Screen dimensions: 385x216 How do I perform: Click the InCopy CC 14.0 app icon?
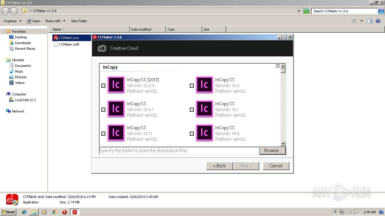[204, 133]
